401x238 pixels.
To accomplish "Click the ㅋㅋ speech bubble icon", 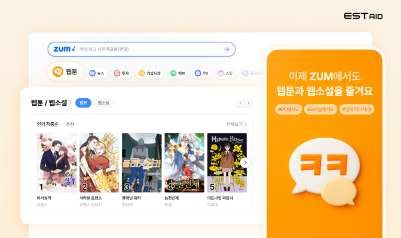I will coord(324,172).
